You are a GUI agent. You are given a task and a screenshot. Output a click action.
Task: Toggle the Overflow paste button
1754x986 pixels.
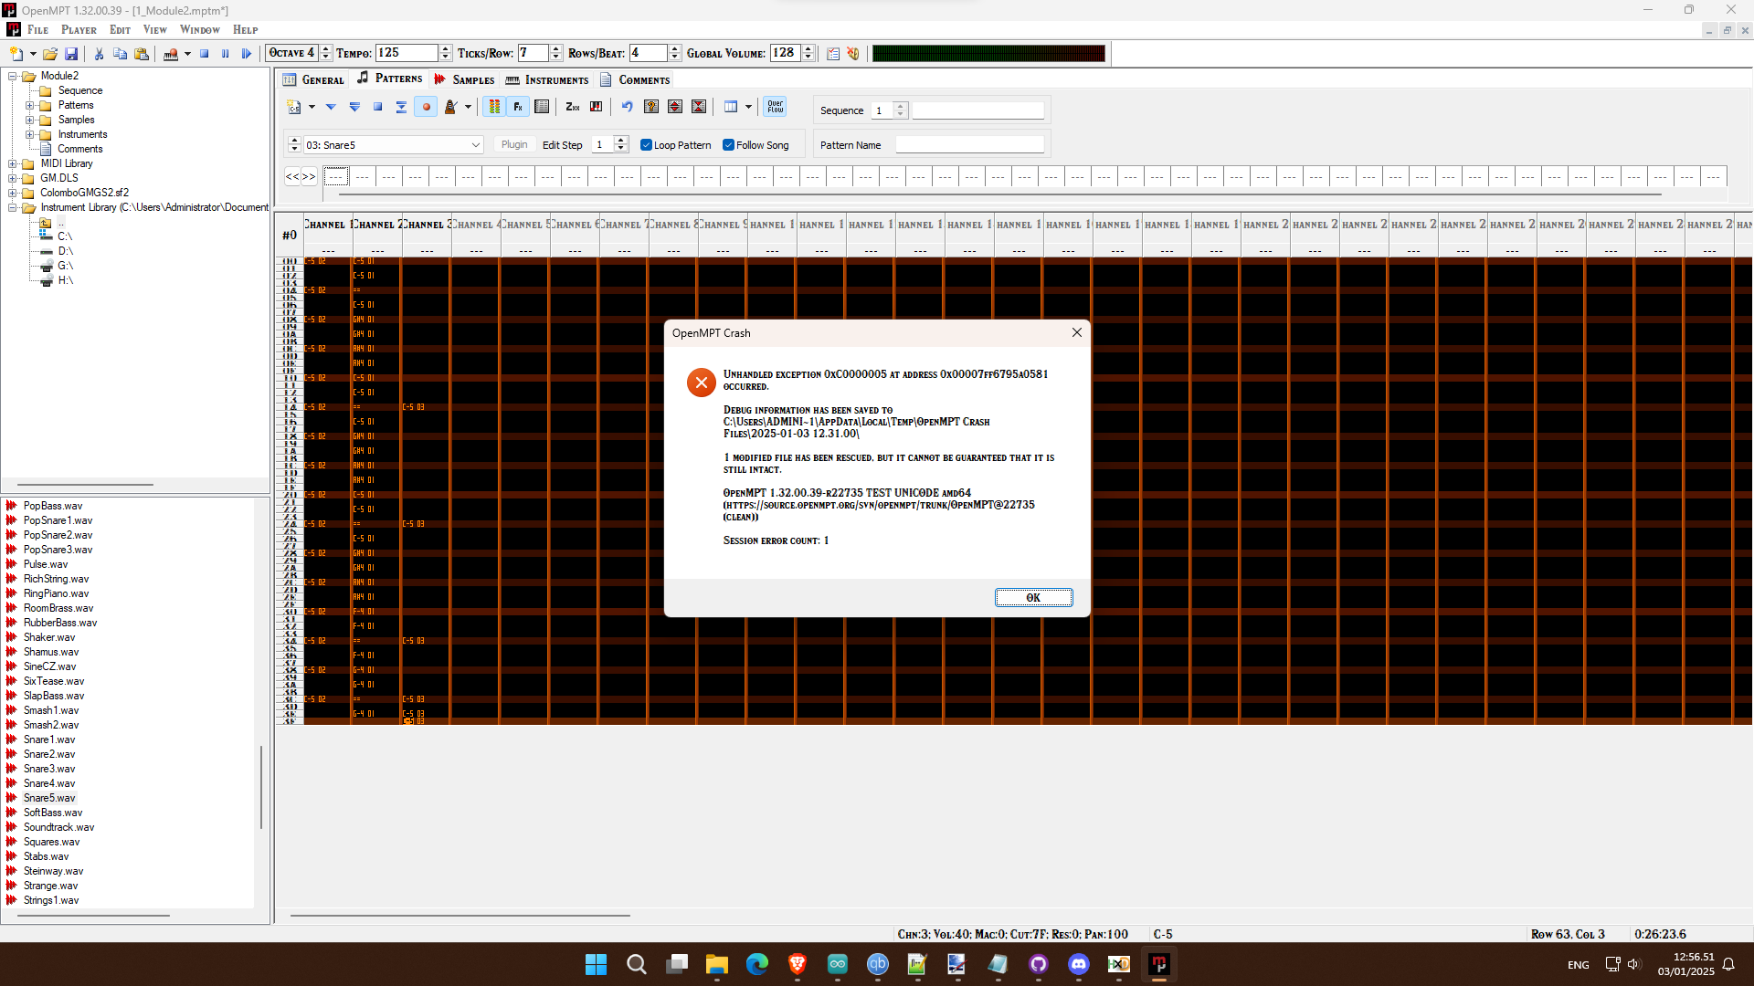pos(776,107)
